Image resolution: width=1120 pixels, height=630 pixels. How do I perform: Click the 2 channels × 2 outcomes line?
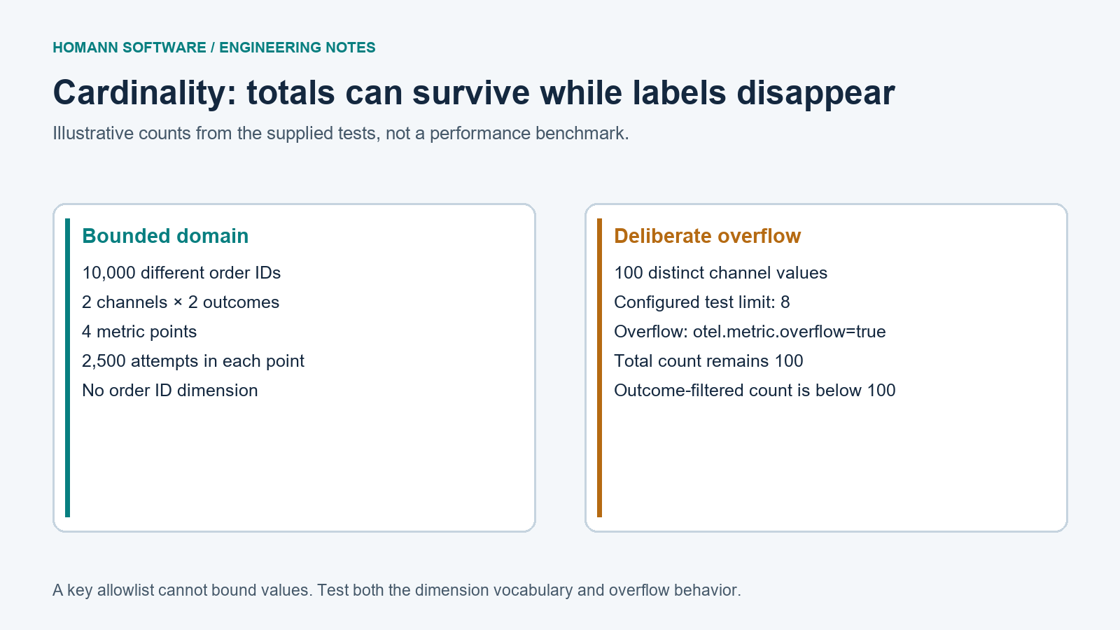[x=181, y=302]
